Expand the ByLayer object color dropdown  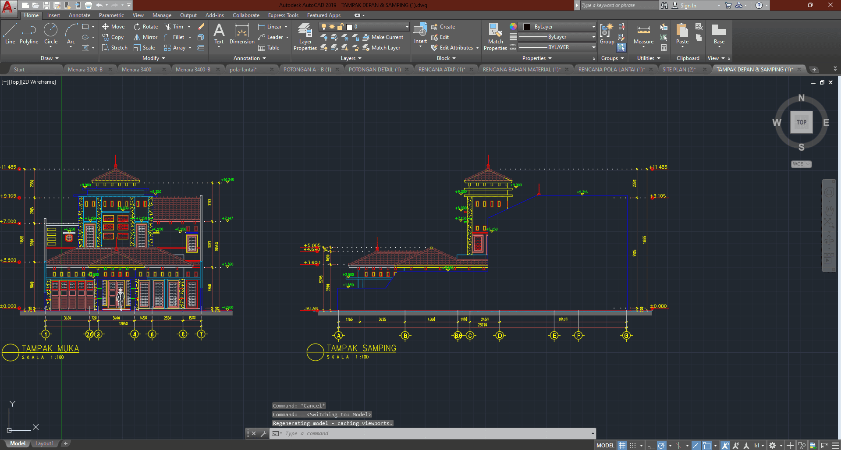(x=593, y=27)
